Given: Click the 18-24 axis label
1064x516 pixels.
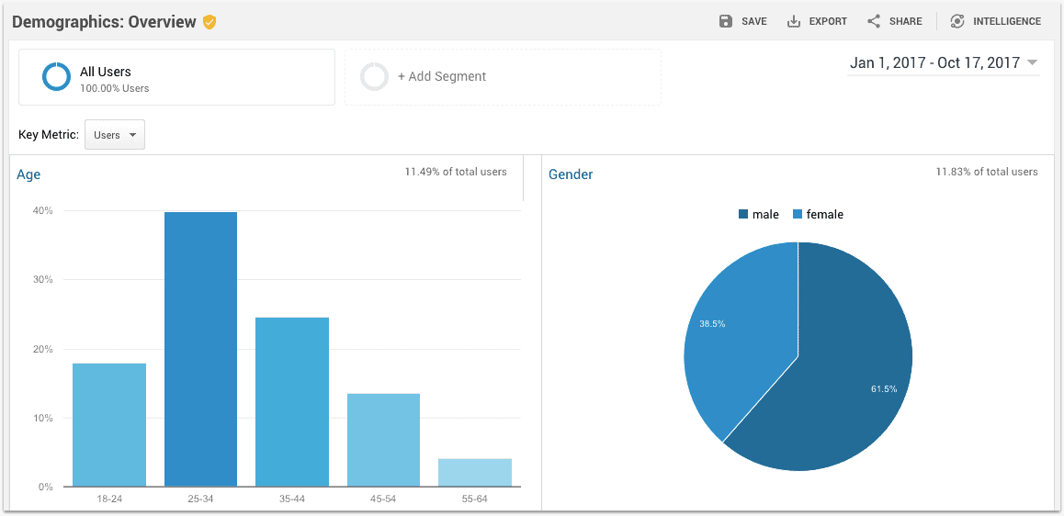Looking at the screenshot, I should tap(109, 499).
